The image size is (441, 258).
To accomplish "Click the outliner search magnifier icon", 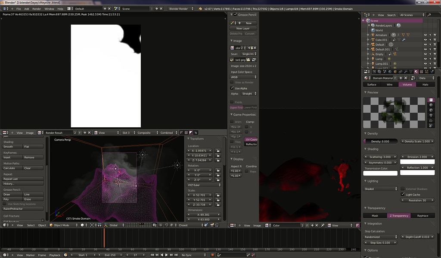I will (x=429, y=15).
